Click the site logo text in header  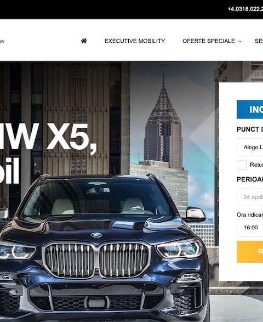point(2,42)
